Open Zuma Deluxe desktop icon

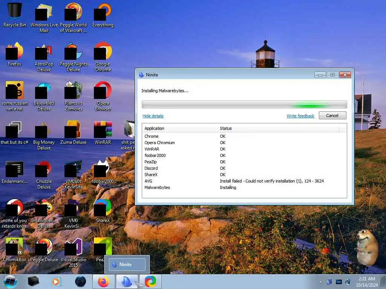[74, 133]
